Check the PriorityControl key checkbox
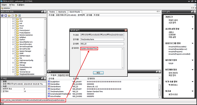 coord(15,30)
